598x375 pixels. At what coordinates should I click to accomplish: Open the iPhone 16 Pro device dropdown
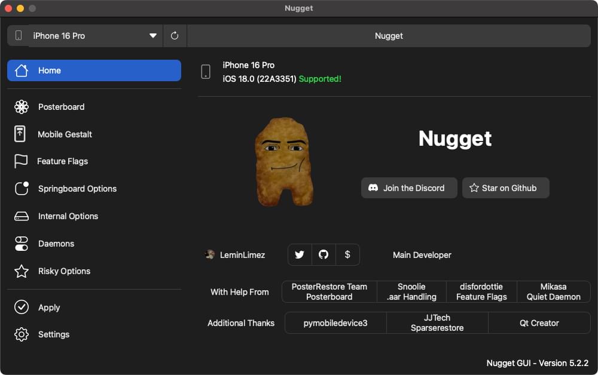tap(95, 36)
